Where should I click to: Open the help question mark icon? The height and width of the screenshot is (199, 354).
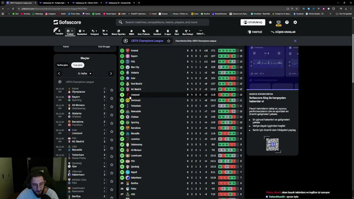pyautogui.click(x=287, y=22)
